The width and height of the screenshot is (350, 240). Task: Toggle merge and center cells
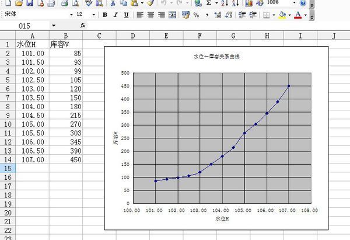[172, 15]
